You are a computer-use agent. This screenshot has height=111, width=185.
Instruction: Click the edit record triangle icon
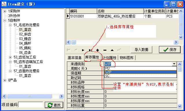(x=112, y=50)
